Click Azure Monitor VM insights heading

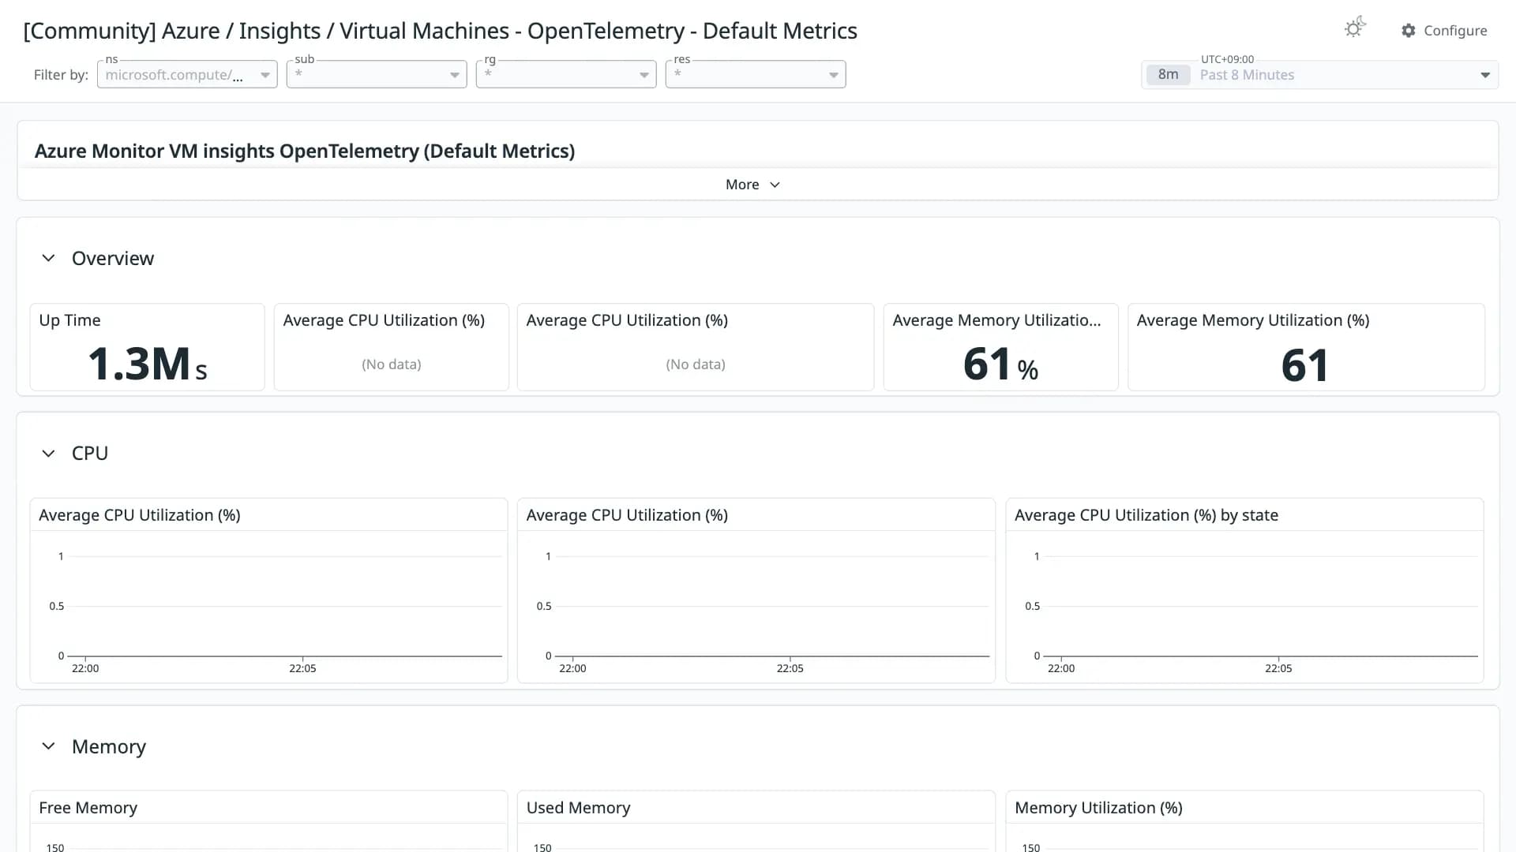[x=304, y=151]
